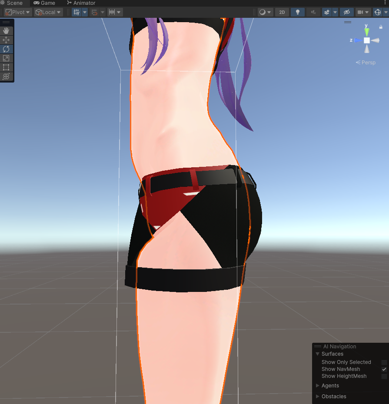This screenshot has height=404, width=389.
Task: Select the Hand view tool
Action: 6,30
